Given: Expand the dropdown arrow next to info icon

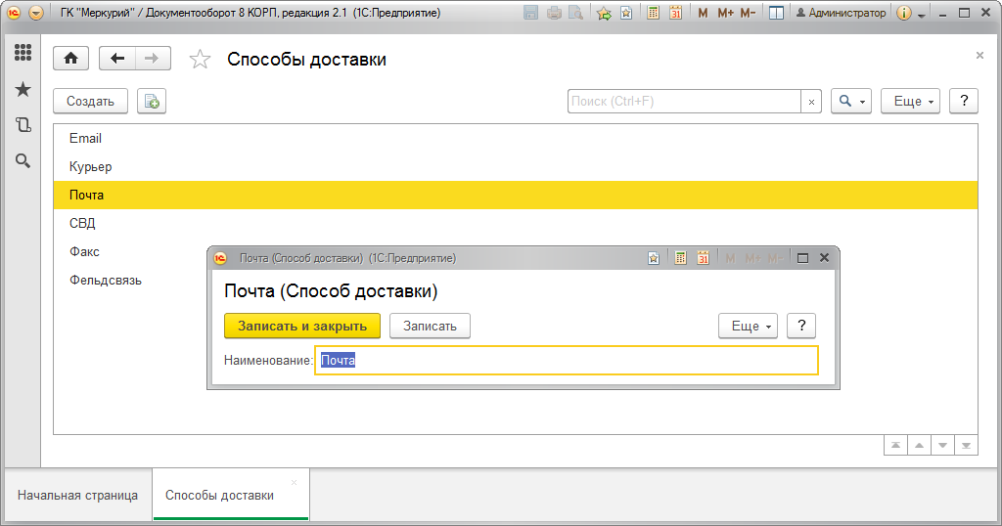Looking at the screenshot, I should point(922,14).
